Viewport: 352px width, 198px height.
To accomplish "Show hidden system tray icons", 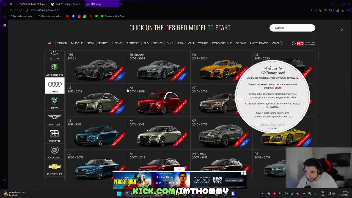I will (x=263, y=194).
